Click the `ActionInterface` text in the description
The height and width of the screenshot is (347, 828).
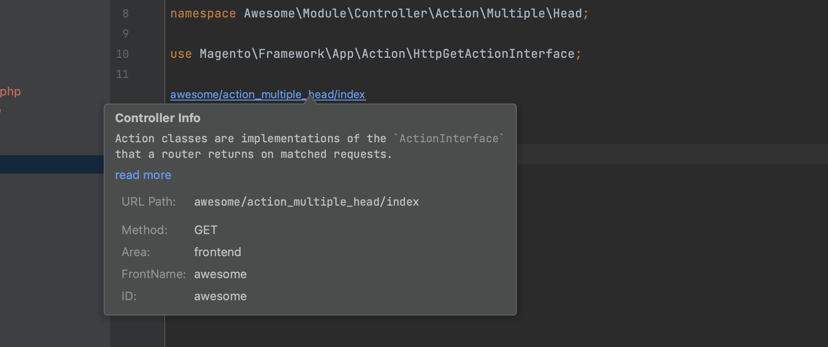tap(448, 139)
